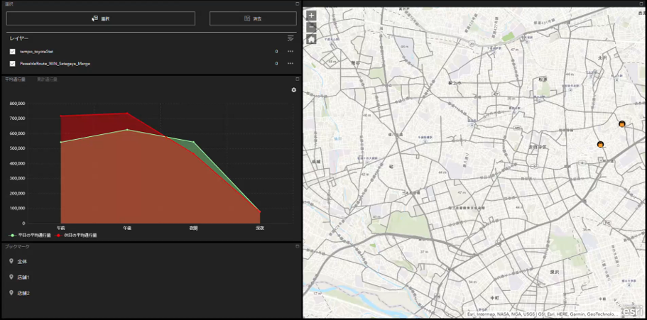The image size is (647, 320).
Task: Maximize the ブックマーク bookmark panel
Action: tap(298, 246)
